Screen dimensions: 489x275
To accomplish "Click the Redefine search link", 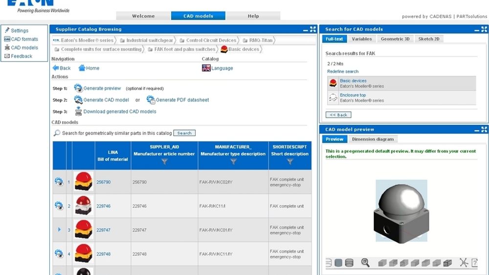I will point(343,71).
